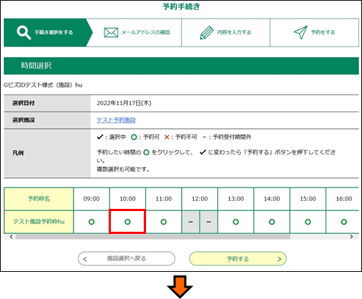
Task: Click the pencil input content icon
Action: [x=207, y=33]
